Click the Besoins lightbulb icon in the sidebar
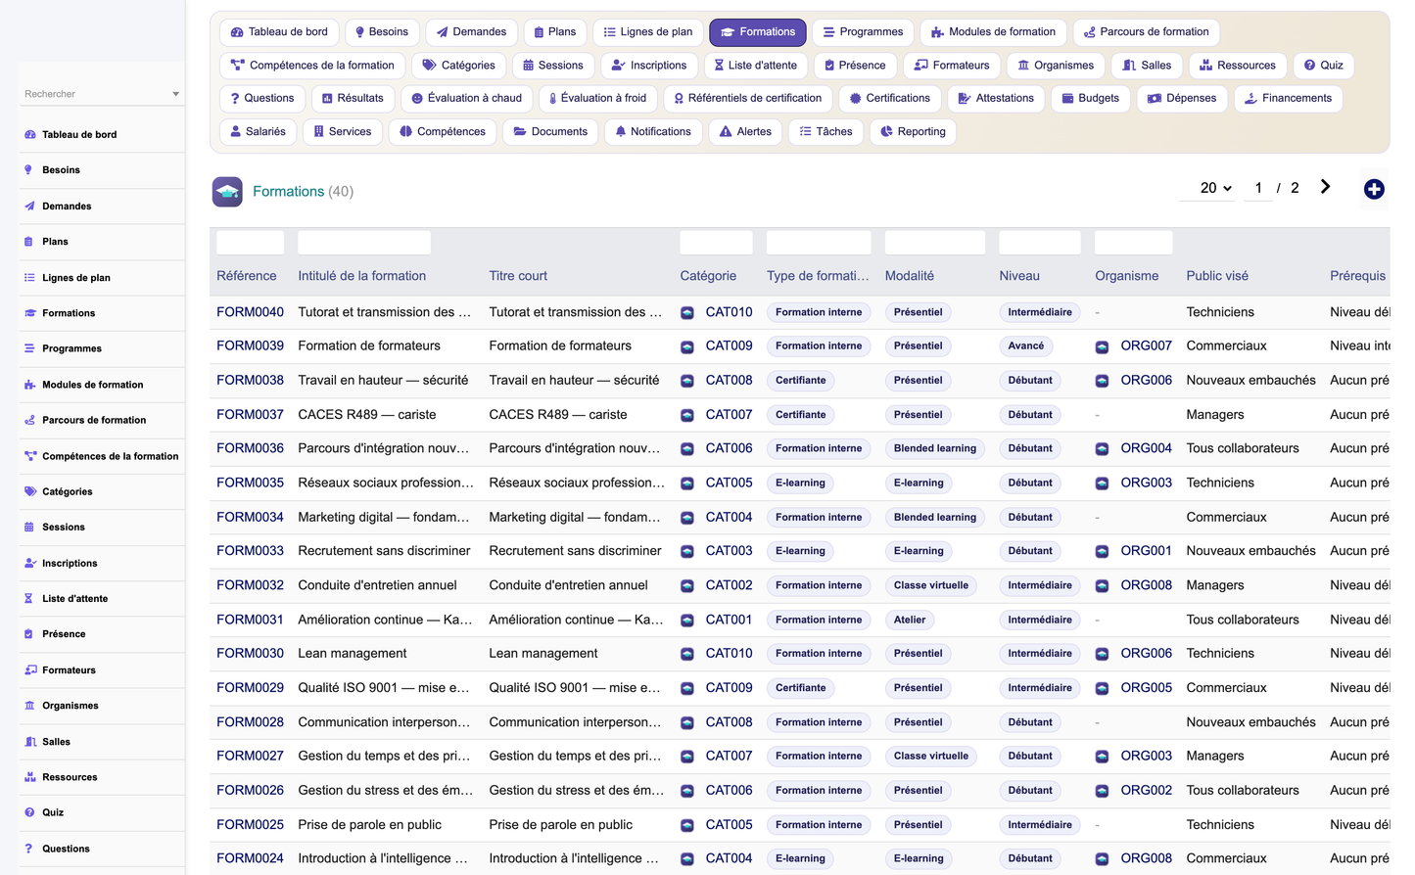1415x875 pixels. [29, 170]
